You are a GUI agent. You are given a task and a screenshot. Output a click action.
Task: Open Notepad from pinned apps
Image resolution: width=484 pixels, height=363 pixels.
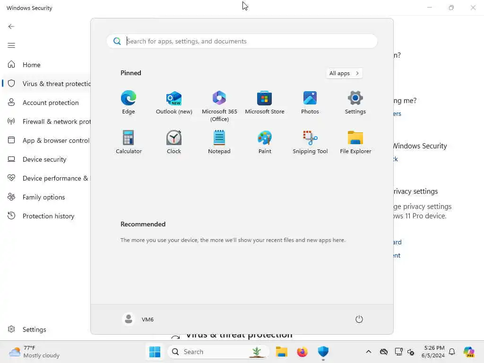(x=219, y=142)
